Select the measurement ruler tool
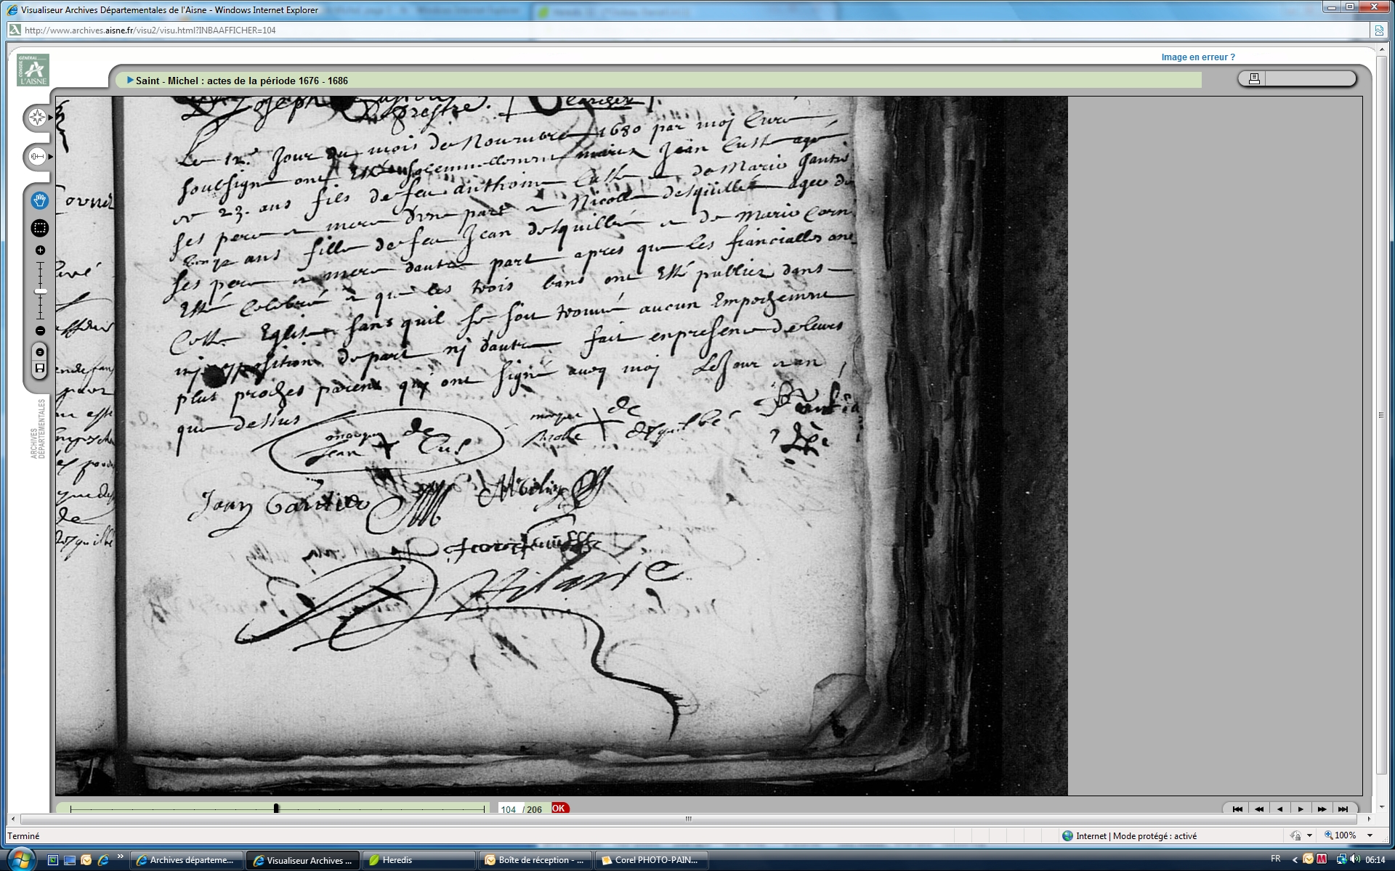Screen dimensions: 1395x871 (37, 156)
